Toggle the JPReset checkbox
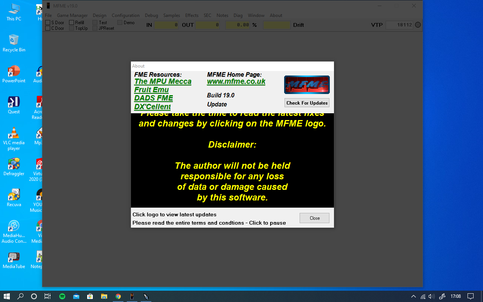483x302 pixels. [x=95, y=28]
